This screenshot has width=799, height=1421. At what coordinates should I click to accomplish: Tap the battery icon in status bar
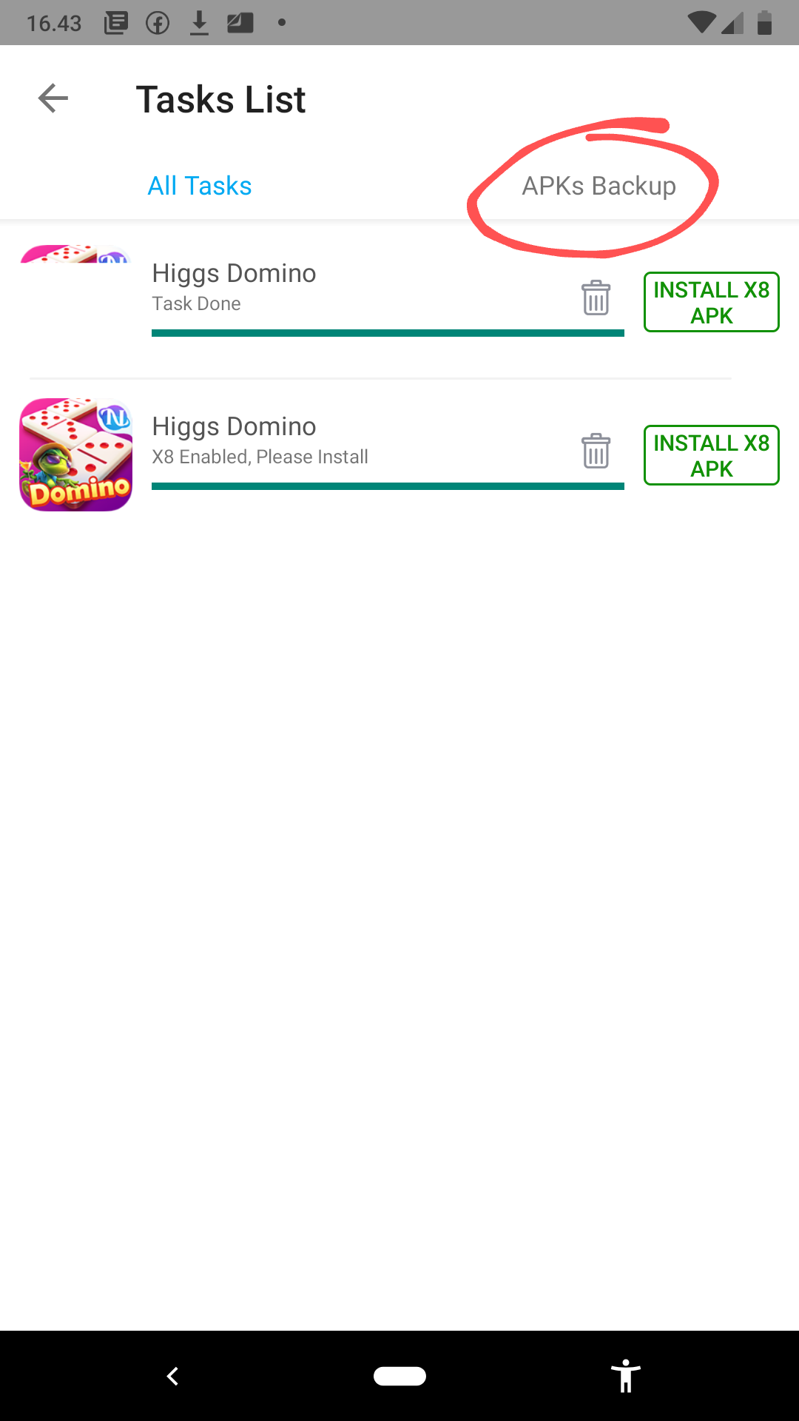[x=765, y=23]
